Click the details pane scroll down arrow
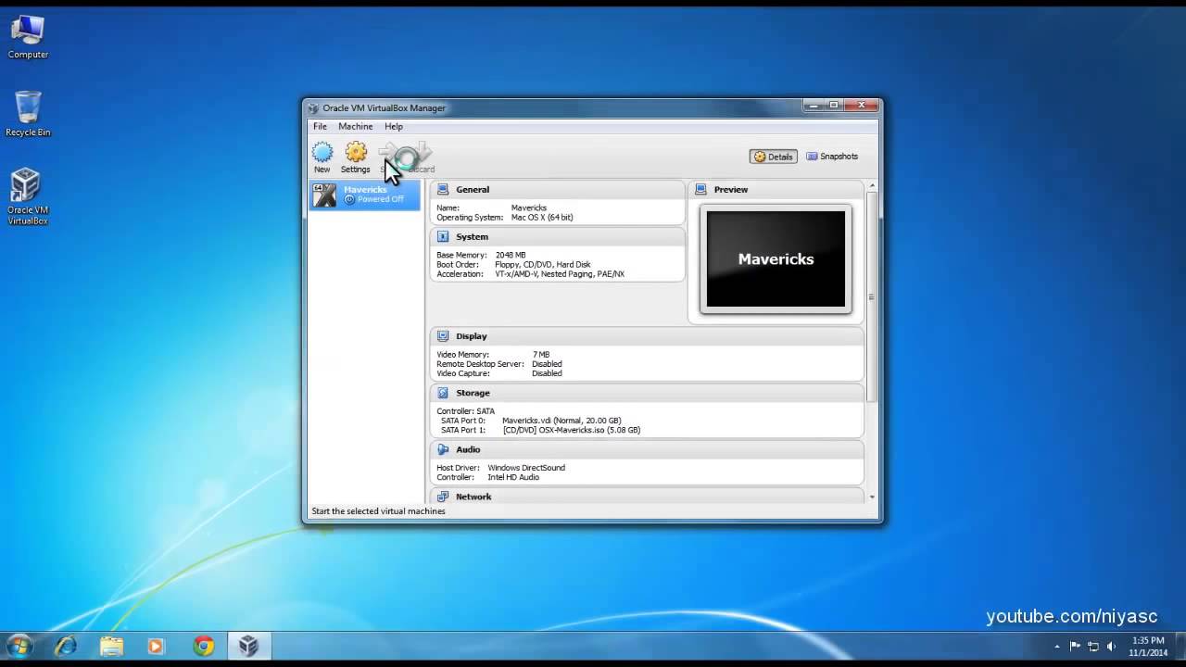The width and height of the screenshot is (1186, 667). (872, 497)
